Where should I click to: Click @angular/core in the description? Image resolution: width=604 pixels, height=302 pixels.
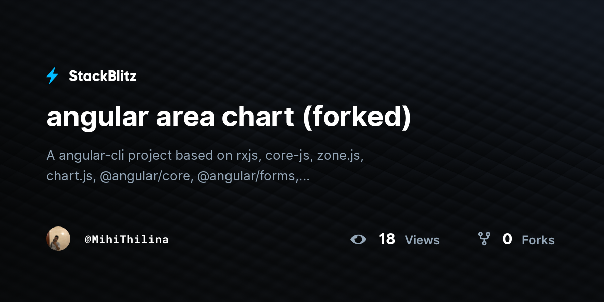(146, 177)
